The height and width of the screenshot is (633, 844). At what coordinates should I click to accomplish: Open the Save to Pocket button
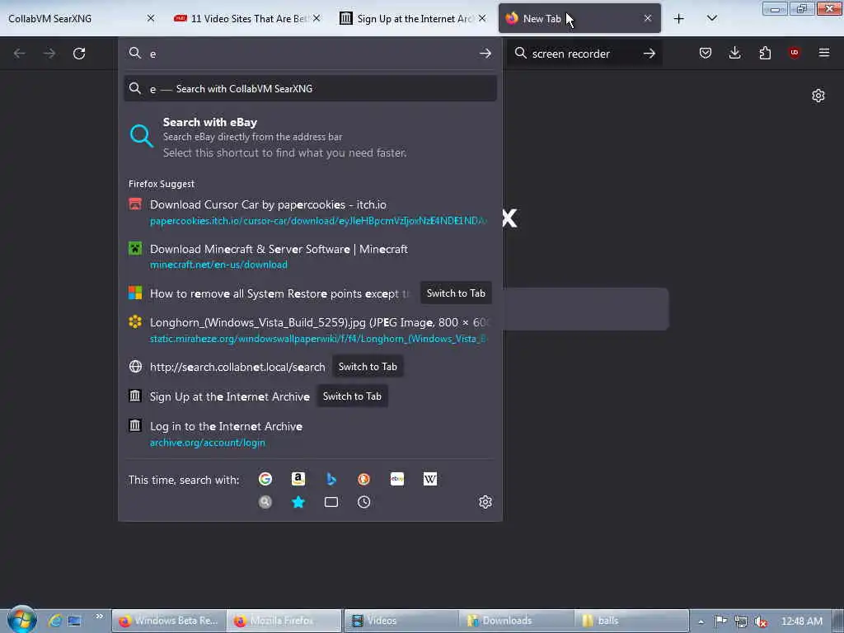click(x=706, y=53)
